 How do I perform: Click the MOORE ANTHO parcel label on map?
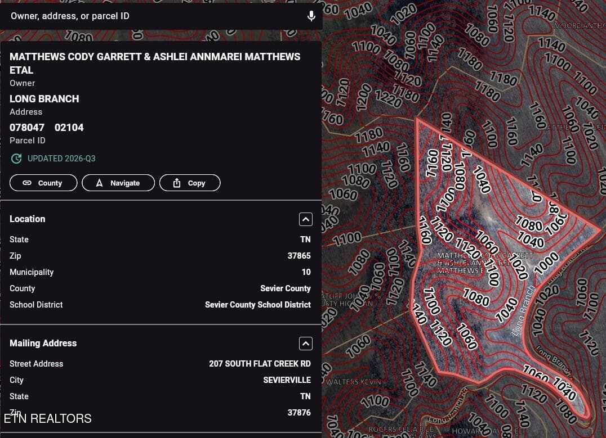tap(580, 26)
